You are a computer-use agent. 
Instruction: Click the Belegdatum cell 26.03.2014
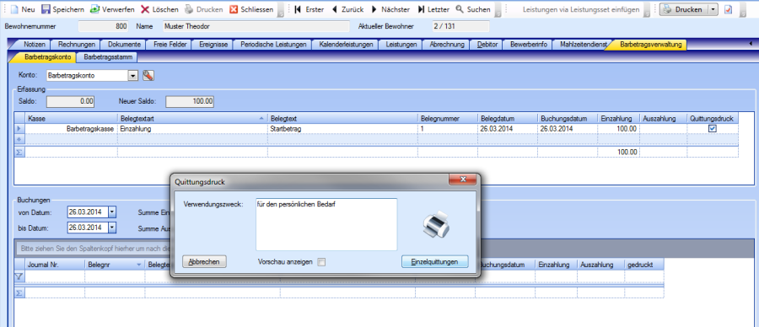tap(508, 129)
